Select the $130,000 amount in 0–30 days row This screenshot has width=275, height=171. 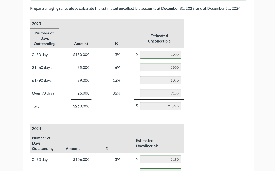click(81, 54)
